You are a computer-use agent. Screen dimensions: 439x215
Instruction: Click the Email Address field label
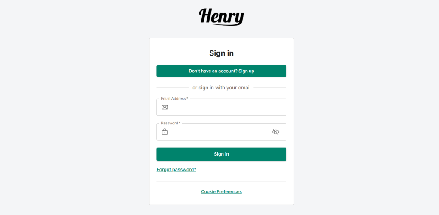[174, 99]
